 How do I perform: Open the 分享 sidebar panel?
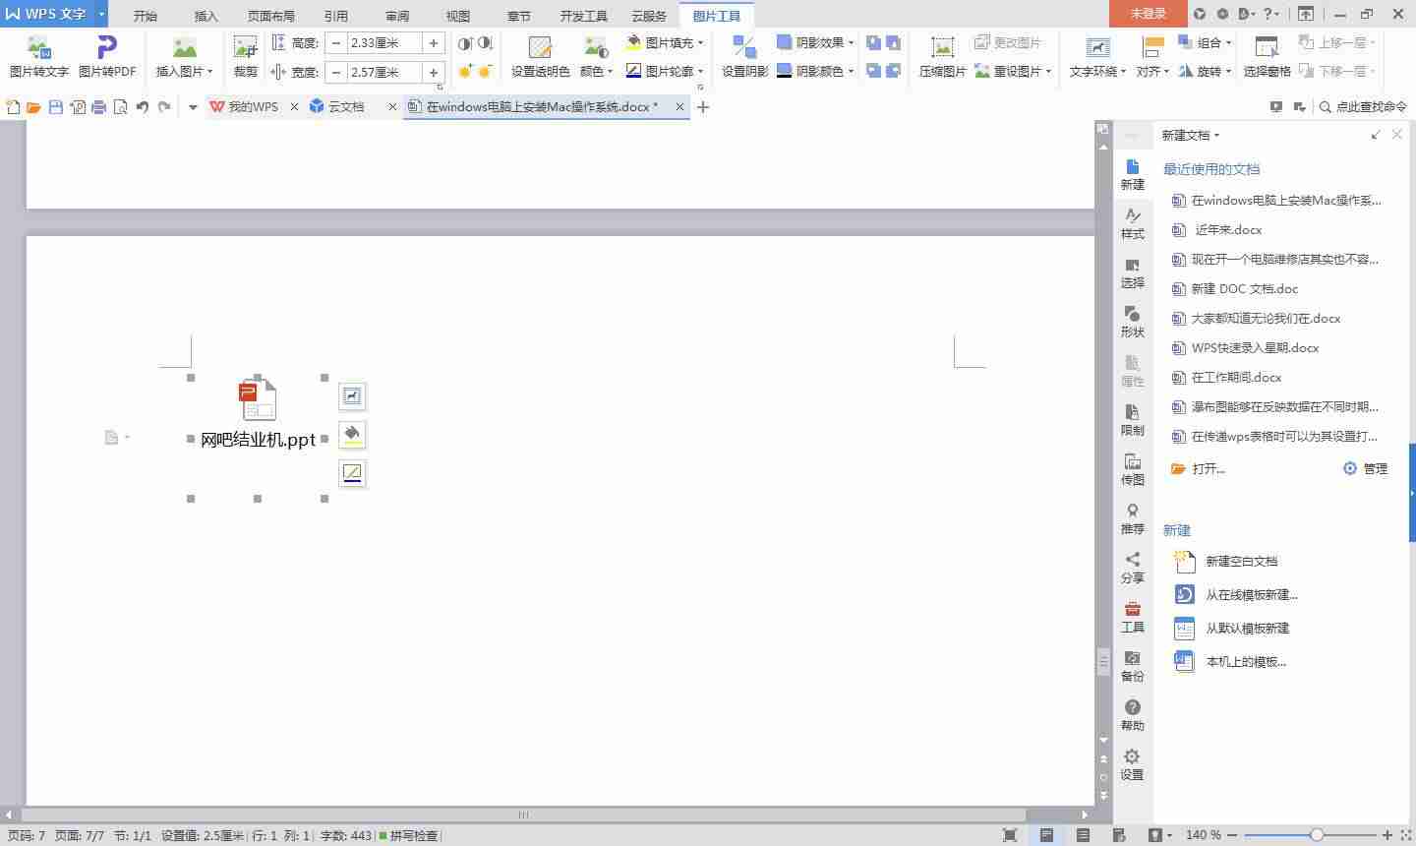click(1132, 569)
